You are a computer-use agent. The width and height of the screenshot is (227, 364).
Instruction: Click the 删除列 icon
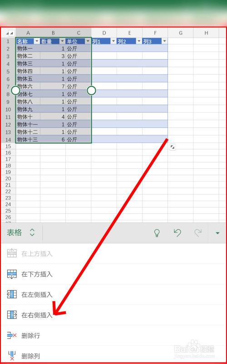(12, 356)
